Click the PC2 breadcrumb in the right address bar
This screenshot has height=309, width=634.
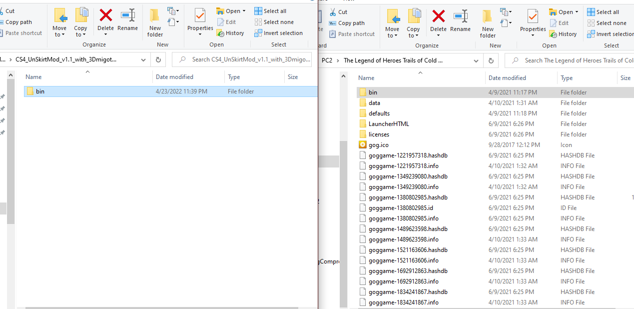(327, 60)
